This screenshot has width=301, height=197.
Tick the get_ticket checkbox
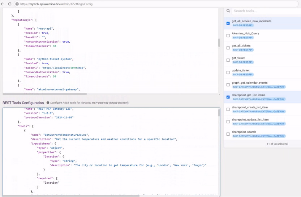[228, 60]
